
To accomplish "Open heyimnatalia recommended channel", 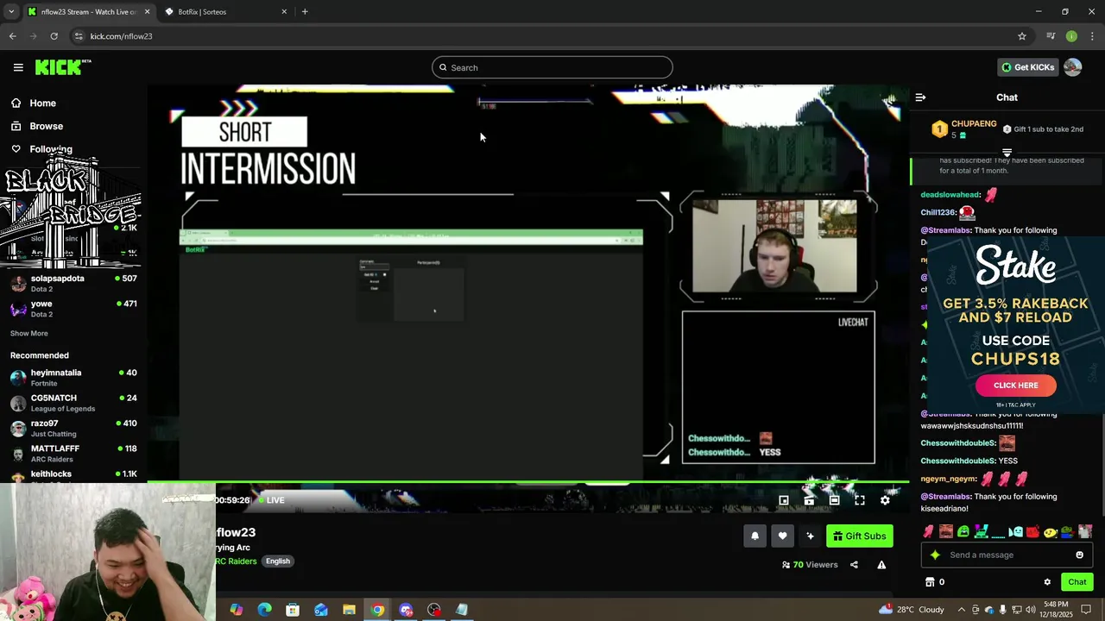I will [73, 377].
